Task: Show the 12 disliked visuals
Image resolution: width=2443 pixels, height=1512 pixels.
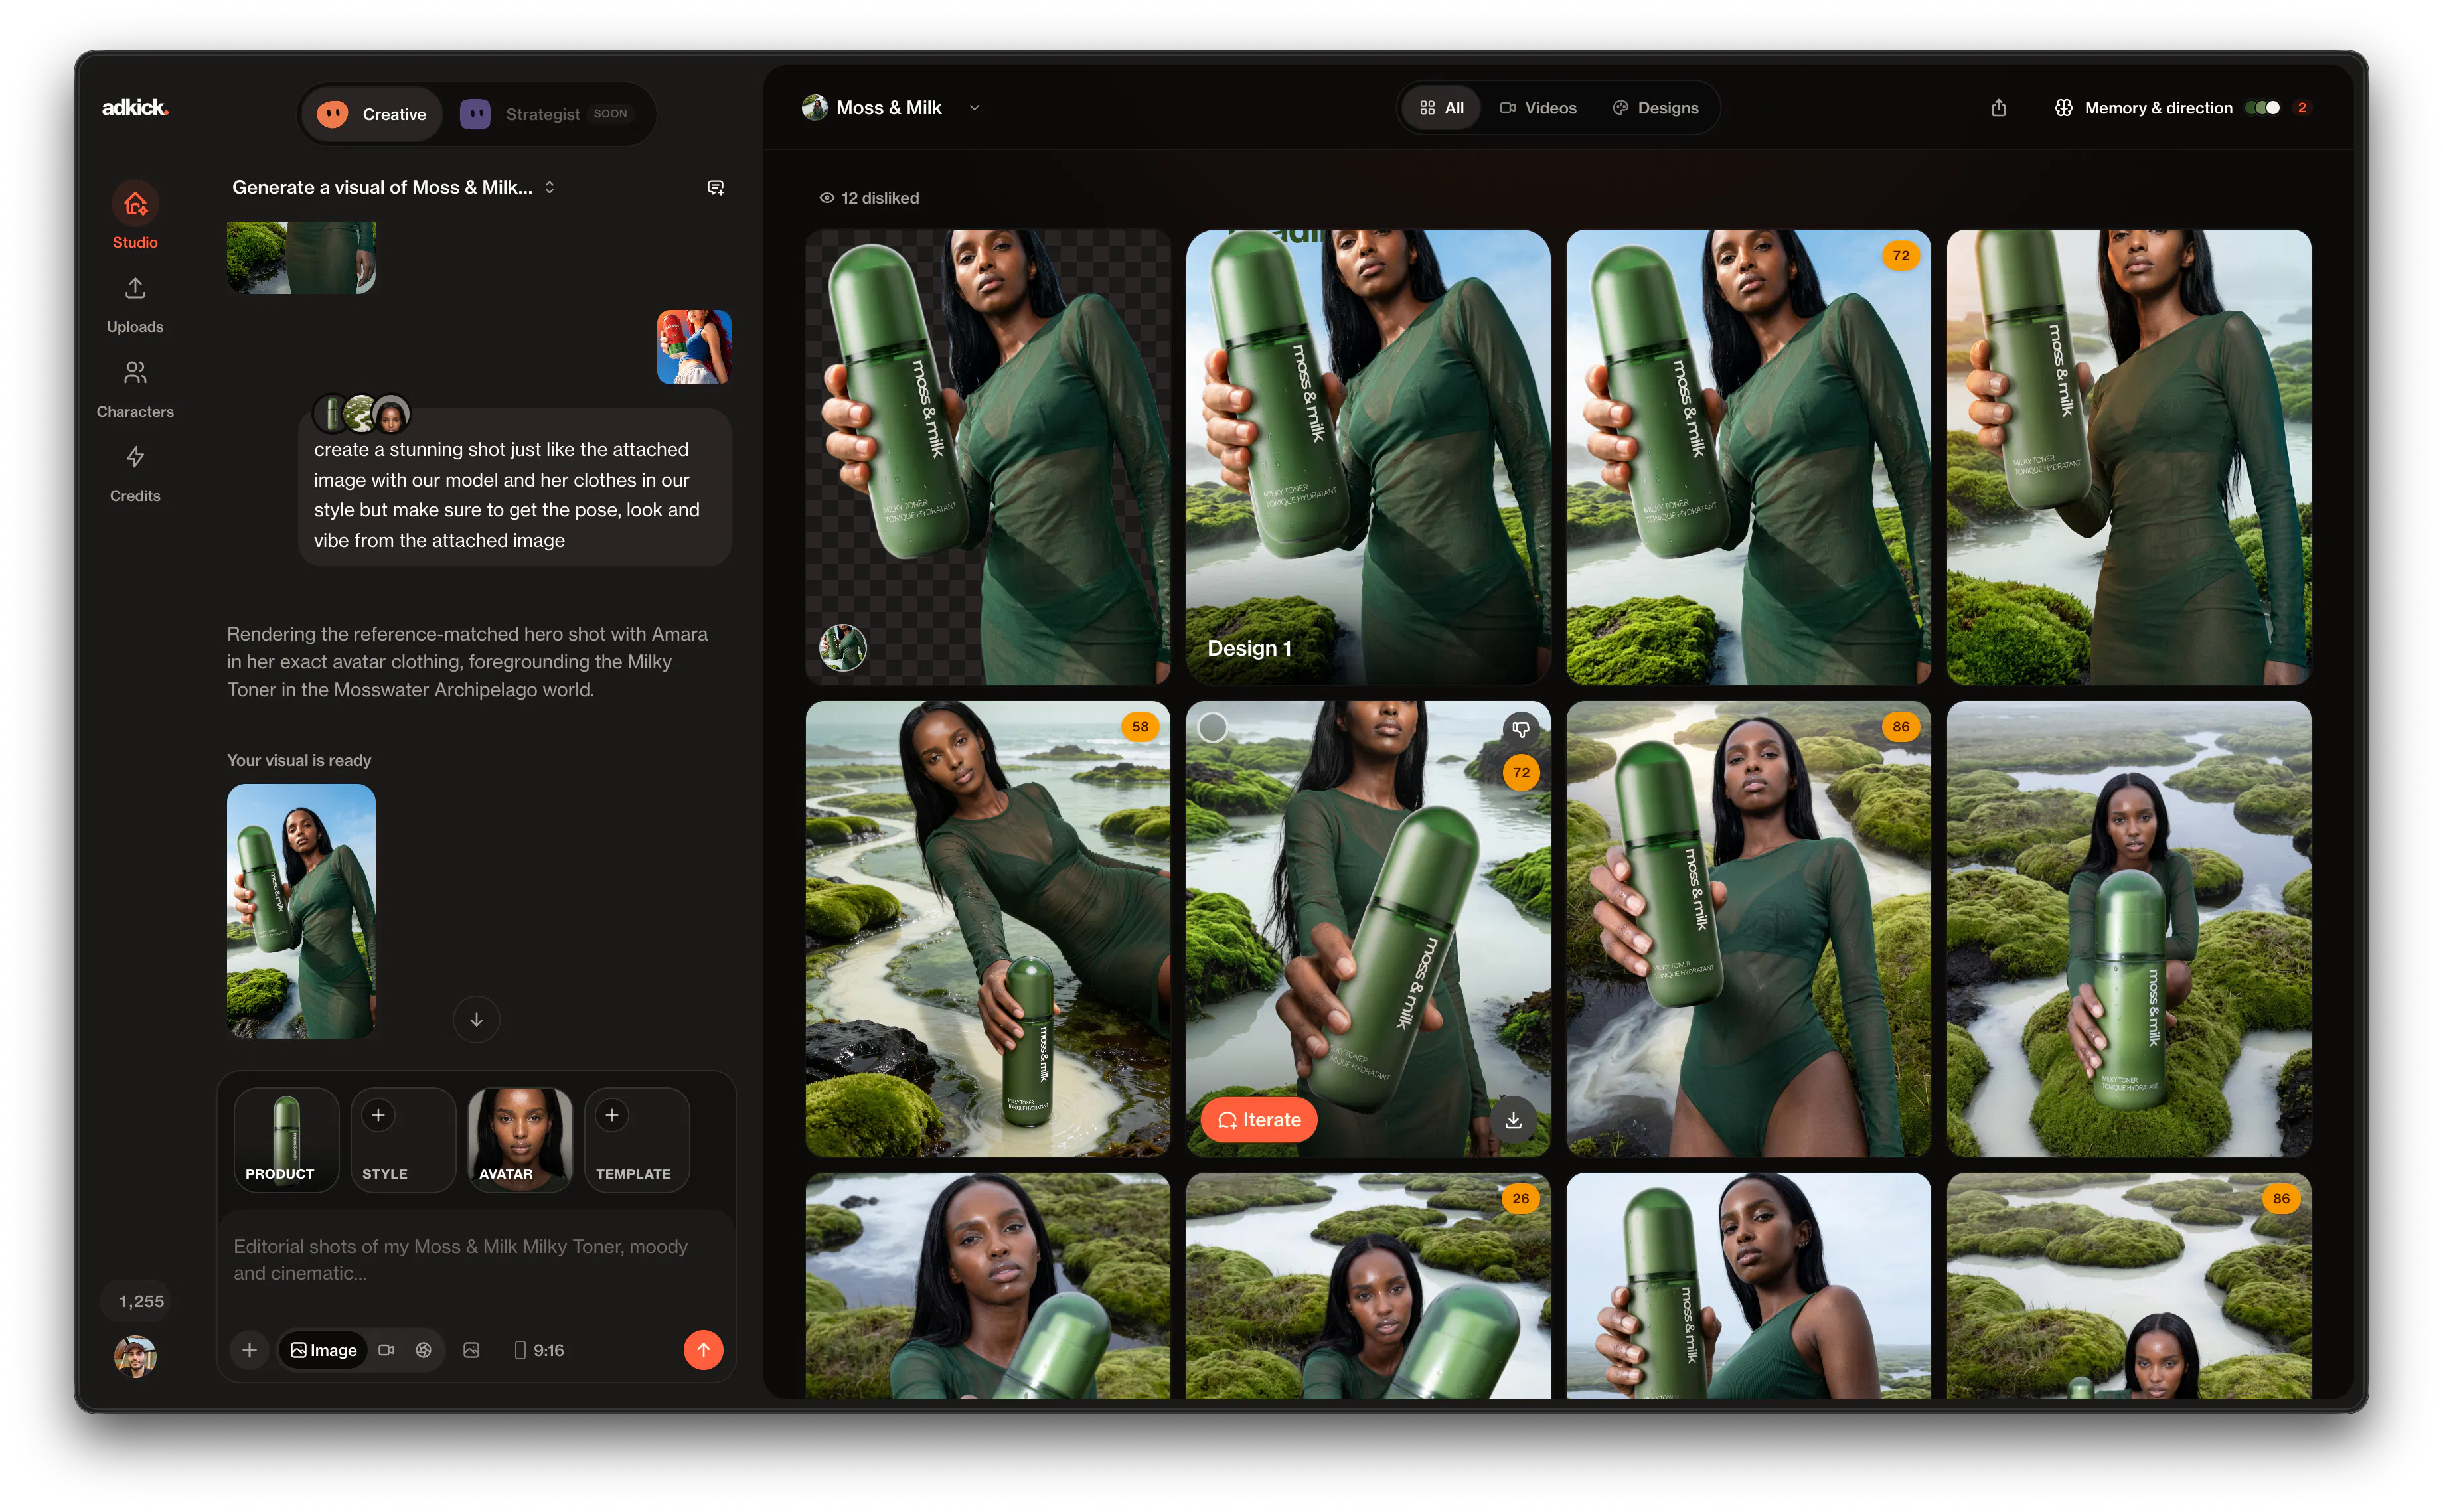Action: [869, 198]
